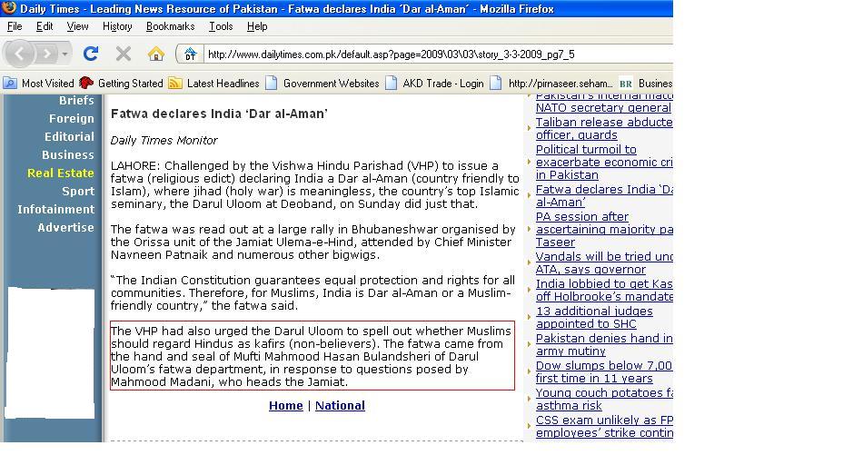This screenshot has height=455, width=853.
Task: Open the Getting Started bookmark
Action: [x=122, y=84]
